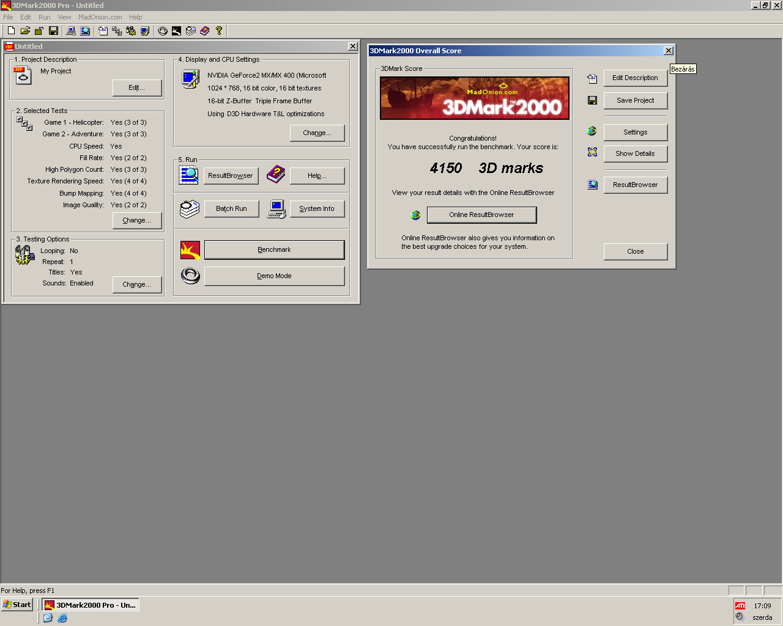Click the 3DMark2000 Pro taskbar button
This screenshot has width=783, height=626.
click(x=91, y=605)
